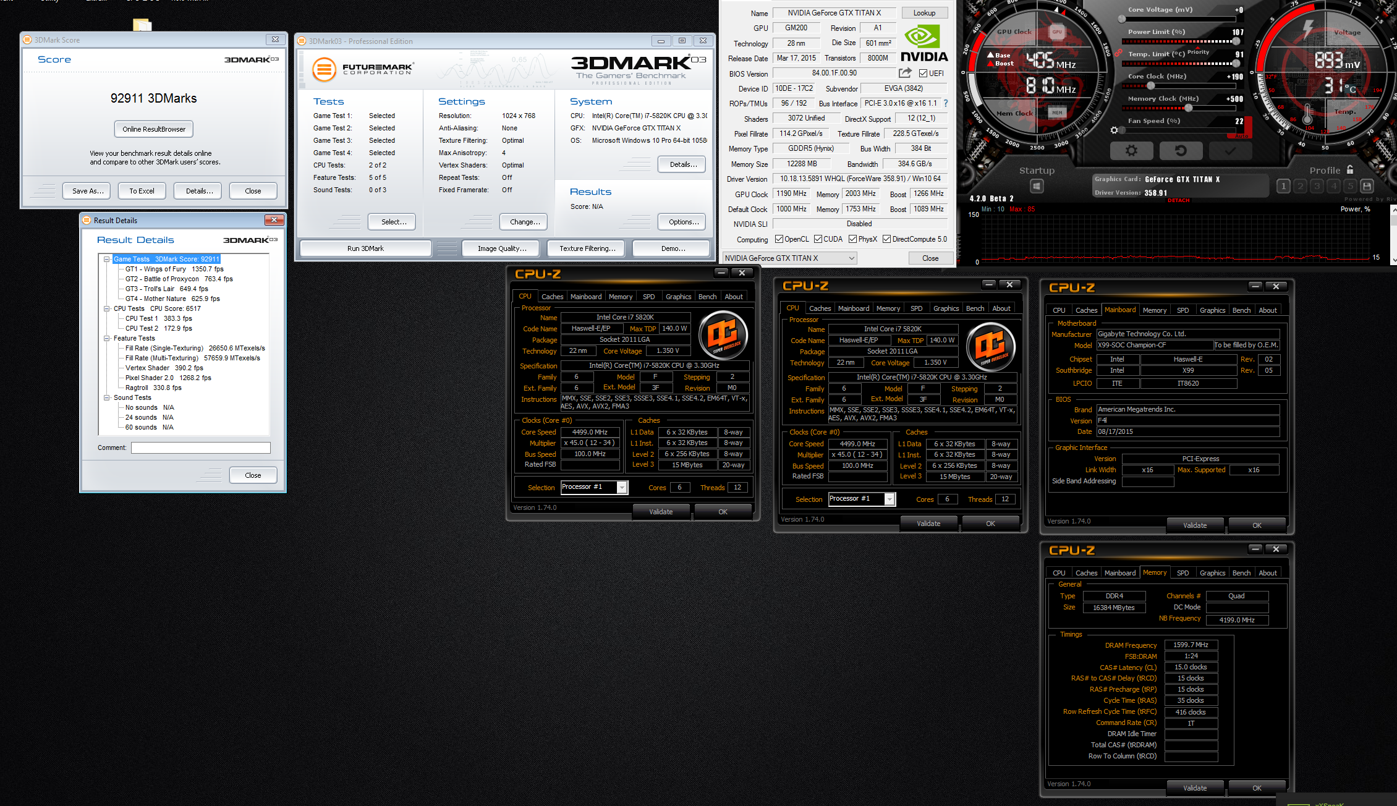This screenshot has height=806, width=1397.
Task: Select profile slot 5 in Afterburner
Action: point(1350,185)
